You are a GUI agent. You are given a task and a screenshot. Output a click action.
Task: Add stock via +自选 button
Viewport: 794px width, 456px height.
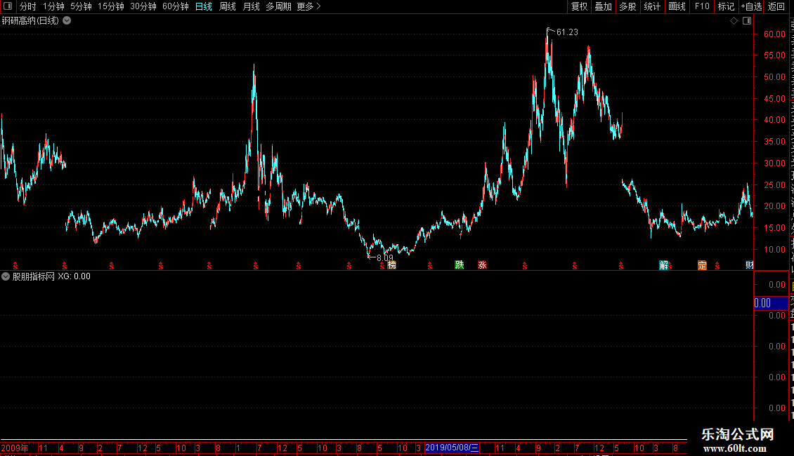(751, 6)
